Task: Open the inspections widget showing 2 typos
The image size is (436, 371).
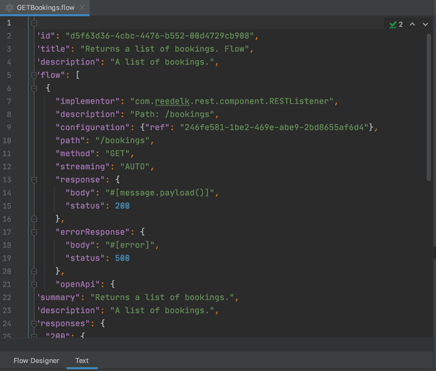Action: coord(396,24)
